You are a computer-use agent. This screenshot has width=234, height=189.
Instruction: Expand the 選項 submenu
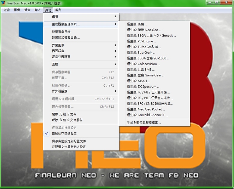coord(81,16)
